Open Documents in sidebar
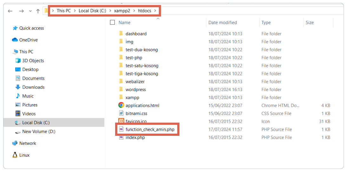The width and height of the screenshot is (347, 172). (33, 78)
